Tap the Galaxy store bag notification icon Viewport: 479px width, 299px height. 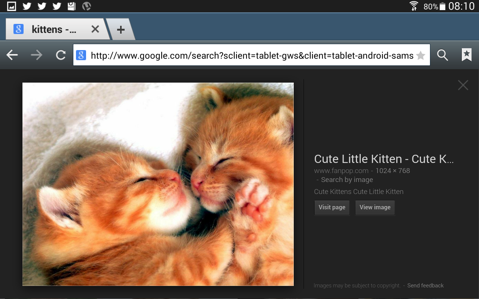tap(71, 6)
